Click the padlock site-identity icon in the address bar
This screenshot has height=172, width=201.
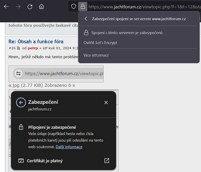click(83, 6)
